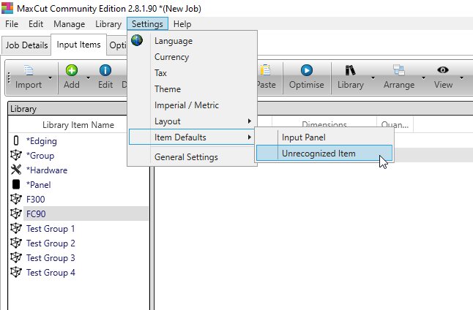Click the blue Edit info icon
This screenshot has height=310, width=473.
click(x=105, y=70)
